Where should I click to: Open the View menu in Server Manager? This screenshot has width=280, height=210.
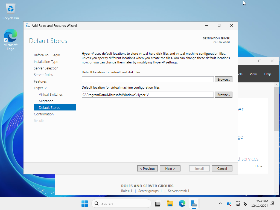click(253, 74)
